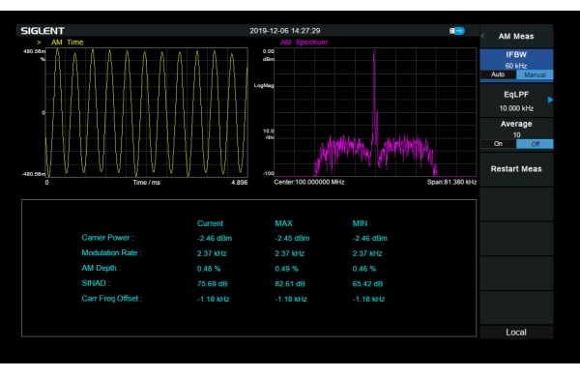Click the 4.896 time axis end value
This screenshot has height=377, width=580.
click(240, 183)
